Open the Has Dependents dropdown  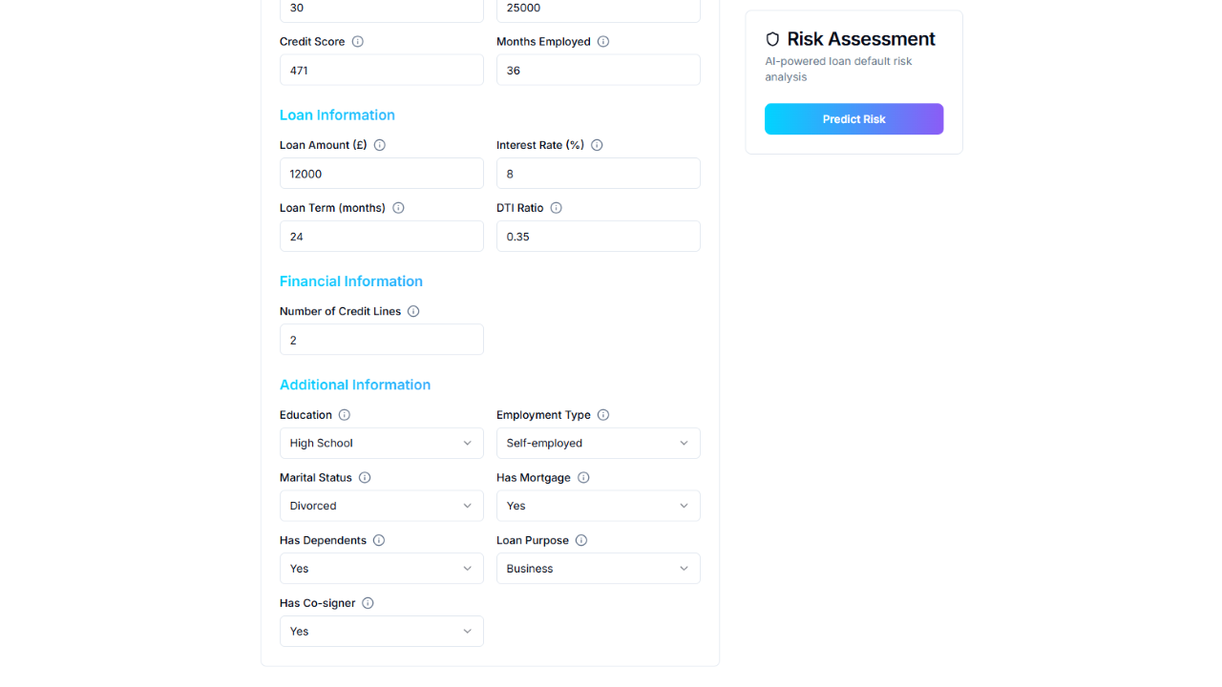point(382,569)
